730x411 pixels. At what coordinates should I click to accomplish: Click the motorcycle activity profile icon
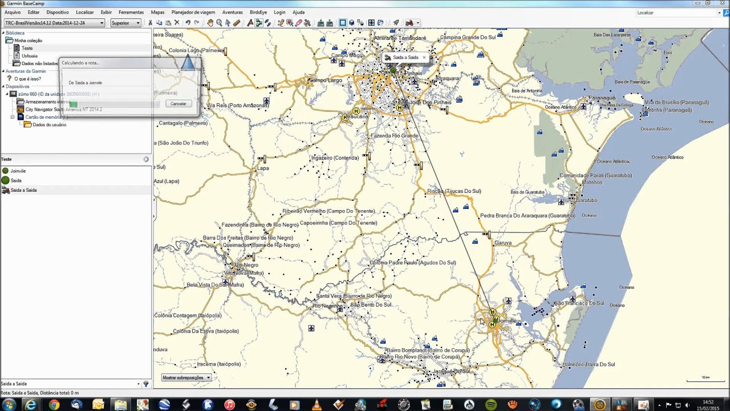pyautogui.click(x=409, y=23)
